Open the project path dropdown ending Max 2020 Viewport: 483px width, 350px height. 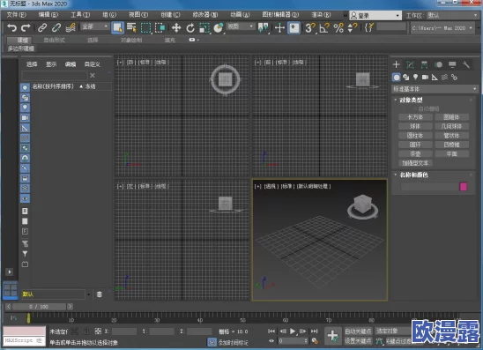(442, 27)
